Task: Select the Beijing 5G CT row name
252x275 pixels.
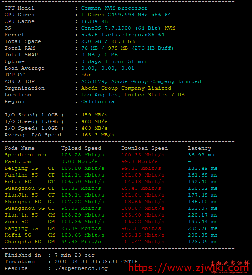Action: click(29, 168)
